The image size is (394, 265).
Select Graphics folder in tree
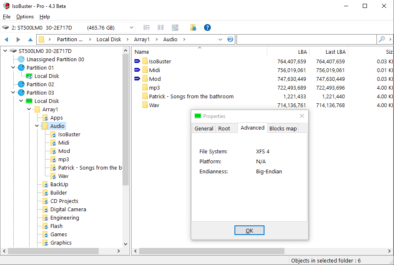(x=61, y=242)
